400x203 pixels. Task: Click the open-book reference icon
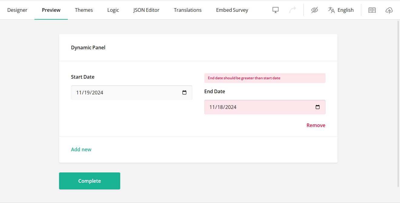coord(372,10)
